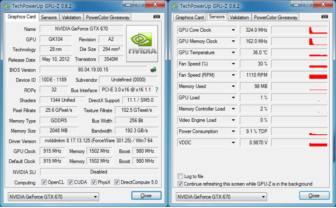Click the Fan Speed value 1110 RPM

254,75
